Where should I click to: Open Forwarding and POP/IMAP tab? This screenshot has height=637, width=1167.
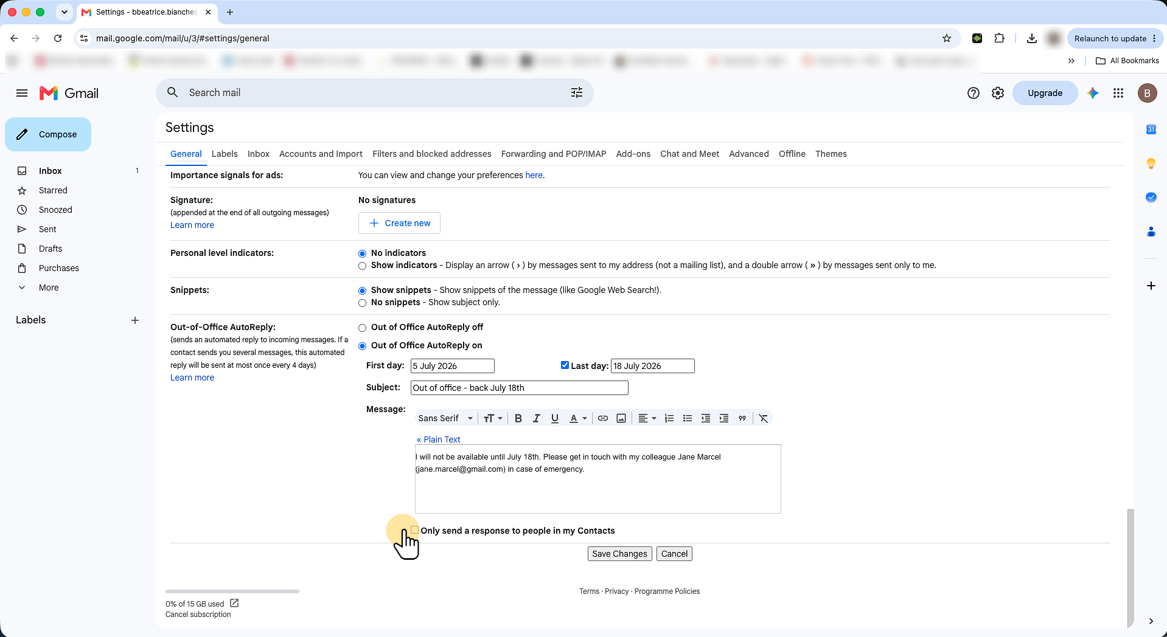coord(553,154)
